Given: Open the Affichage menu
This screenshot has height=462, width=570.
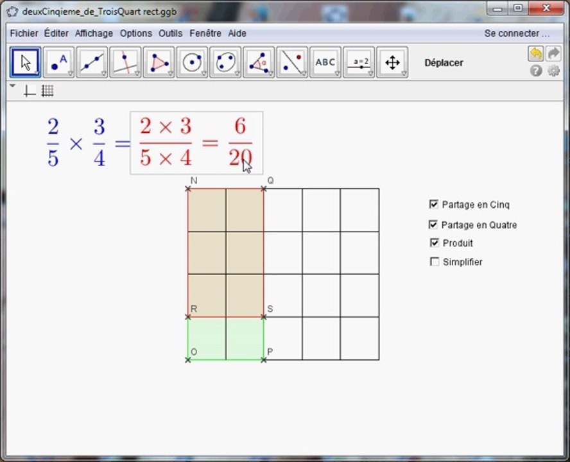Looking at the screenshot, I should click(x=94, y=33).
